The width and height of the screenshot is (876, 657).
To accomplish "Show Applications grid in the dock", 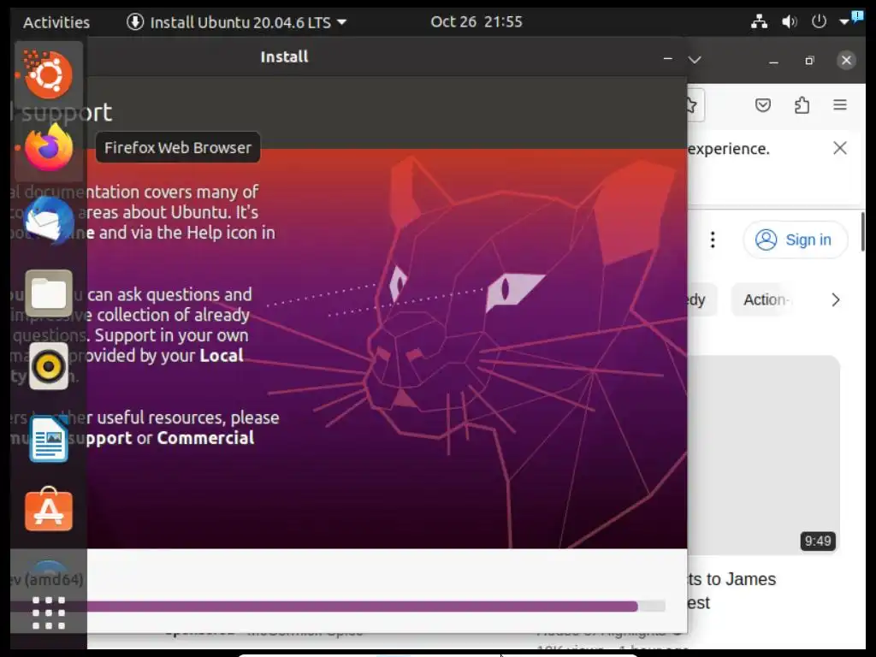I will 49,613.
